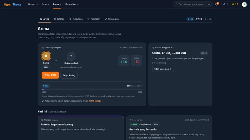Click the clock icon of Ulangan ingatan
250x140 pixels.
pyautogui.click(x=42, y=120)
